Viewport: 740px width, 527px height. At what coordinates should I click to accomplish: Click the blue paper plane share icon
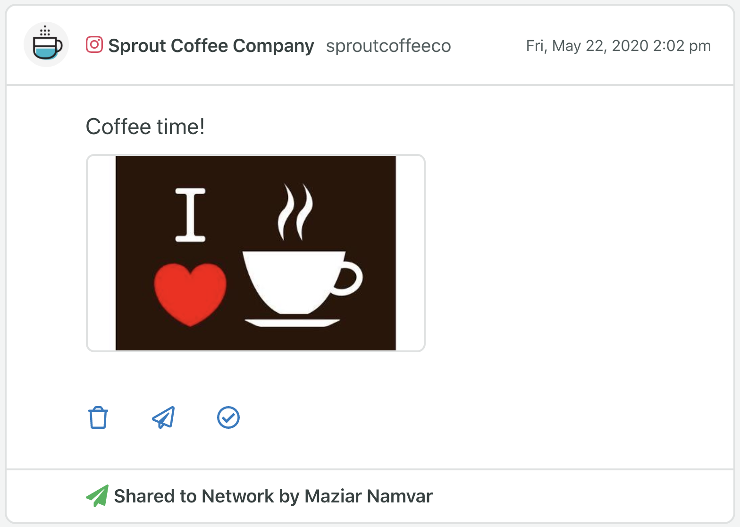tap(163, 417)
